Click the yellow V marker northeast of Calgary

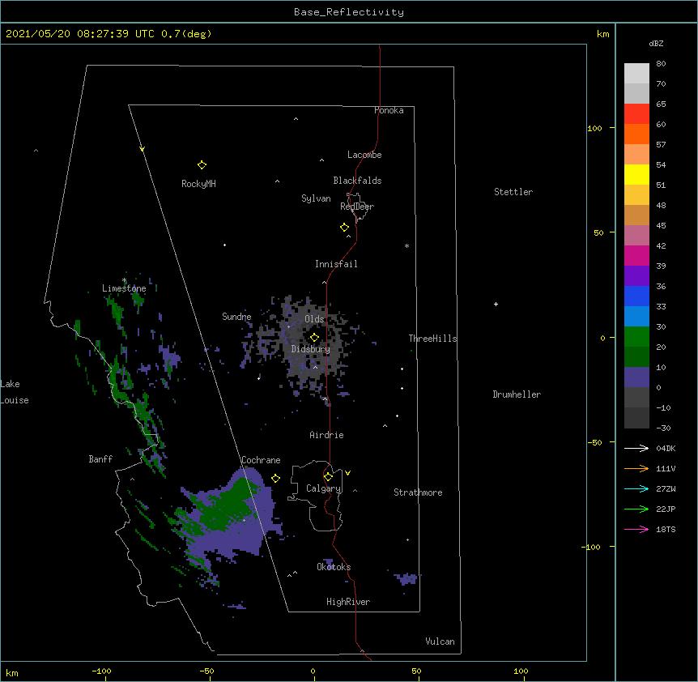click(x=347, y=473)
